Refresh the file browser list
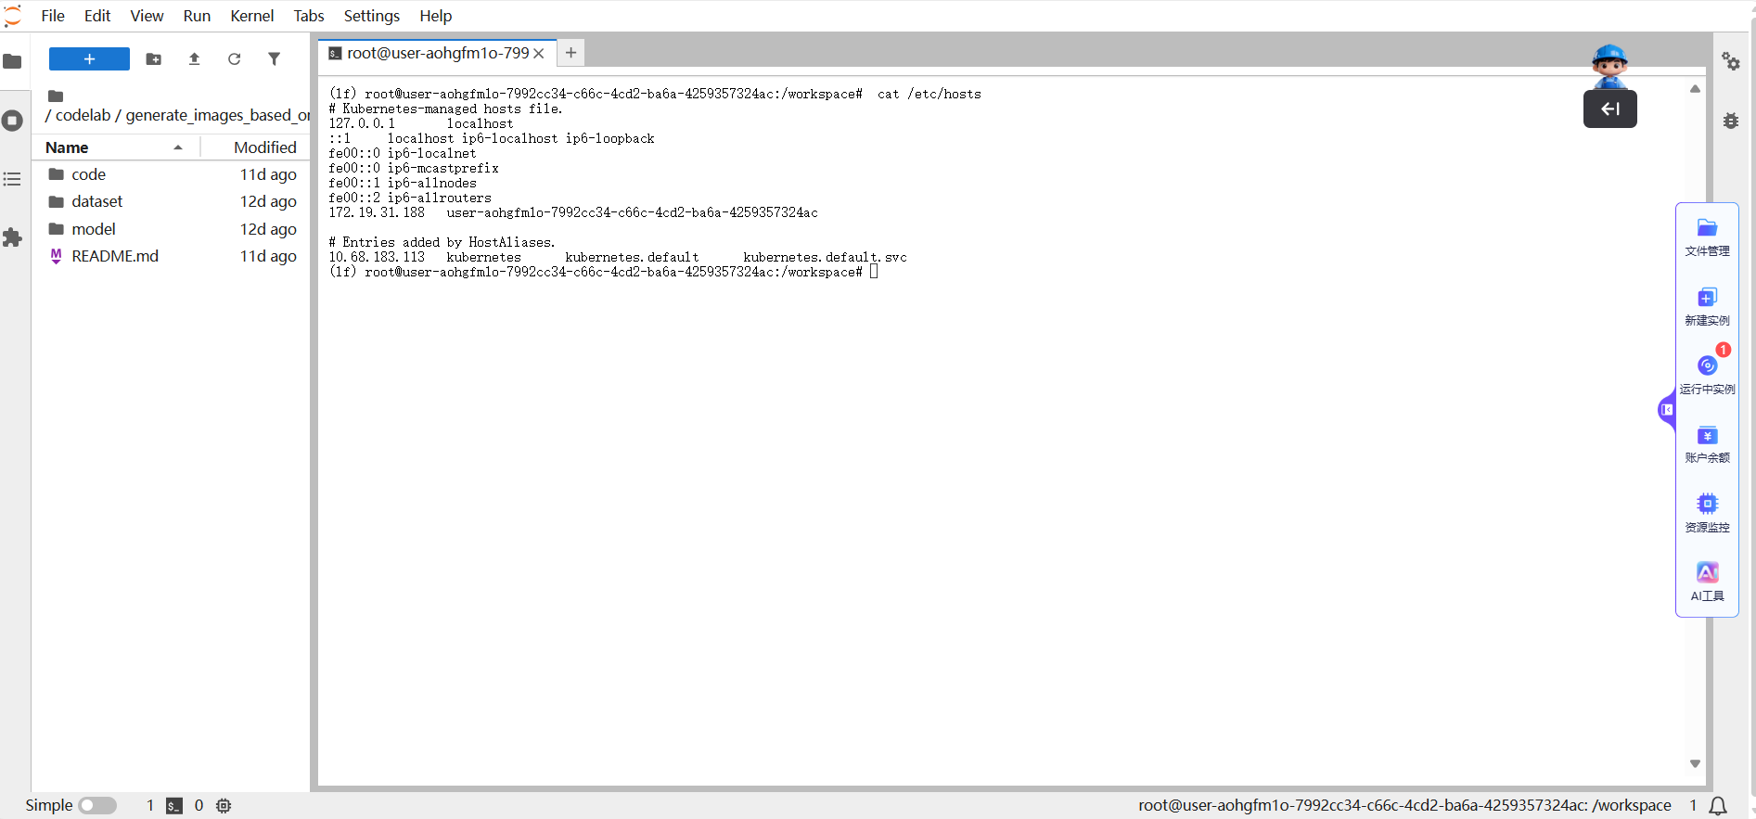The height and width of the screenshot is (819, 1756). pyautogui.click(x=234, y=59)
